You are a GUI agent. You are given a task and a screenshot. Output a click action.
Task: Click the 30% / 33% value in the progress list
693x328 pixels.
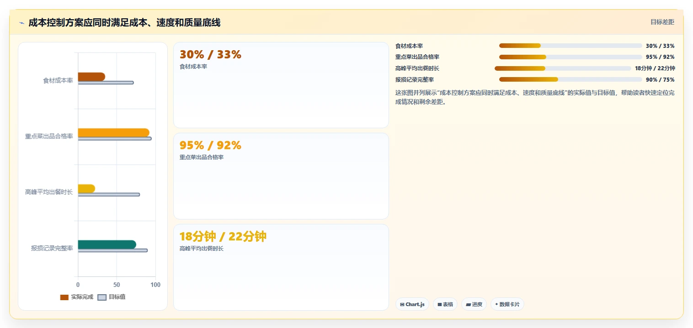[x=660, y=46]
